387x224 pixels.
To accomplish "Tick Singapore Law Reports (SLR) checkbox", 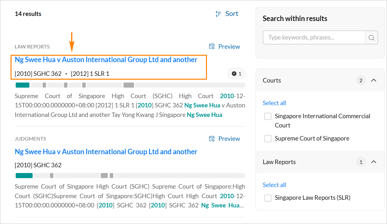I will tap(268, 198).
